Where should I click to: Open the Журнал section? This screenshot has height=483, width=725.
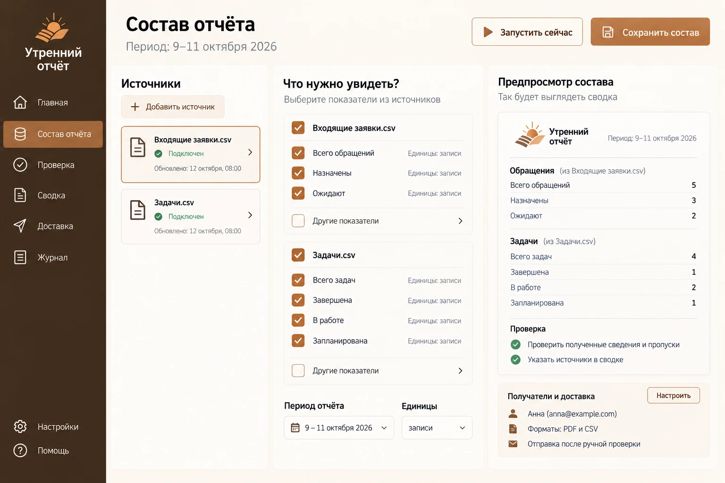(x=53, y=257)
